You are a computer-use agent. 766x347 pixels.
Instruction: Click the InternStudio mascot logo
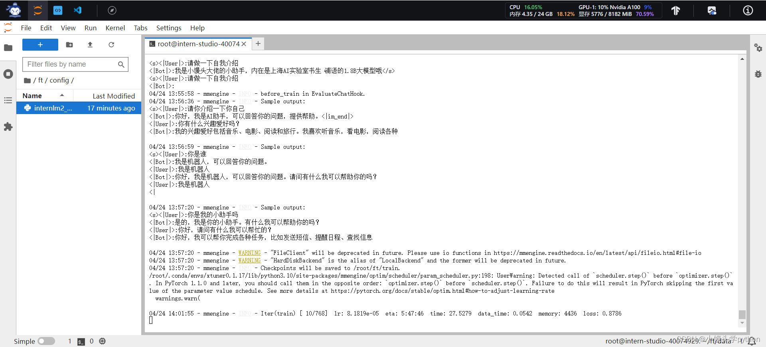tap(14, 10)
